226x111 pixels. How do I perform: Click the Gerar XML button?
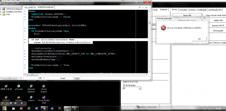pyautogui.click(x=187, y=15)
